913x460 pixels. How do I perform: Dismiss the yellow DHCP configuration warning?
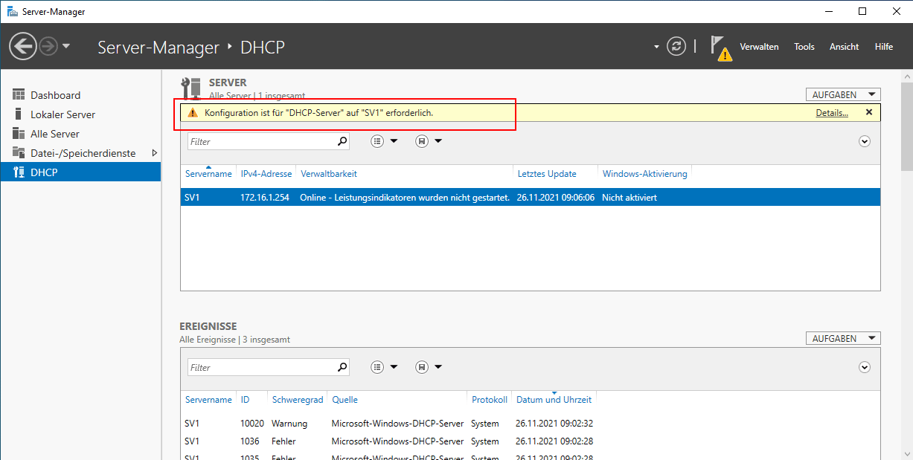click(x=868, y=112)
